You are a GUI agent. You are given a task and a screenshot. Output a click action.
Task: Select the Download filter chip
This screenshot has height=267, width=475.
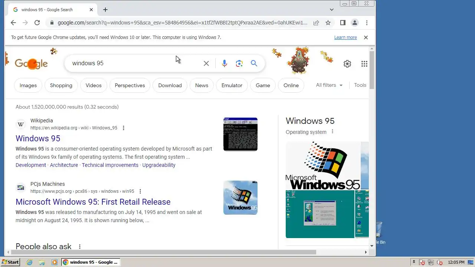coord(170,85)
